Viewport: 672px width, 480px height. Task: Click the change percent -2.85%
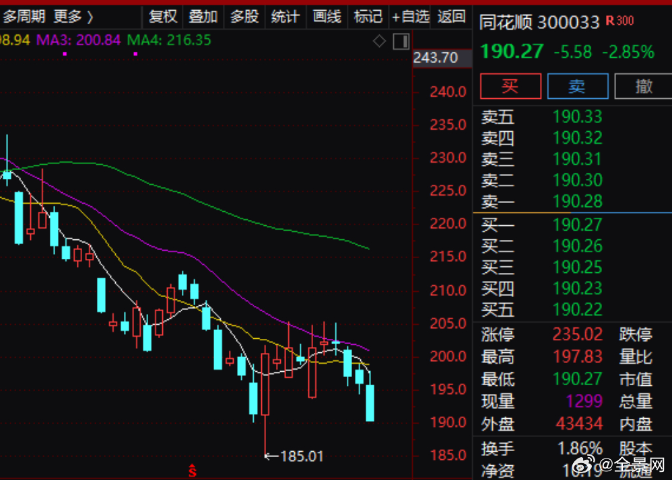[x=628, y=52]
